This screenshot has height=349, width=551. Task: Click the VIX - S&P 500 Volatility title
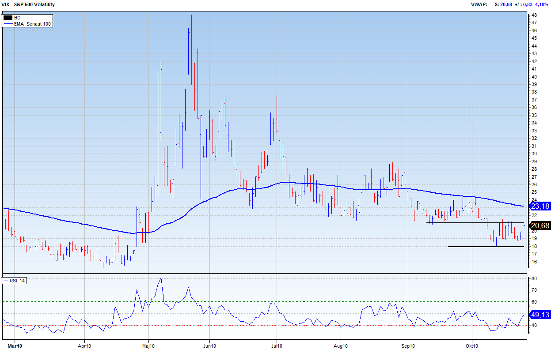pyautogui.click(x=29, y=4)
